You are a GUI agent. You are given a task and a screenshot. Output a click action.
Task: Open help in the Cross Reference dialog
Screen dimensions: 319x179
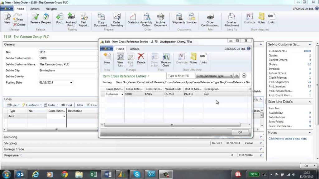point(249,49)
